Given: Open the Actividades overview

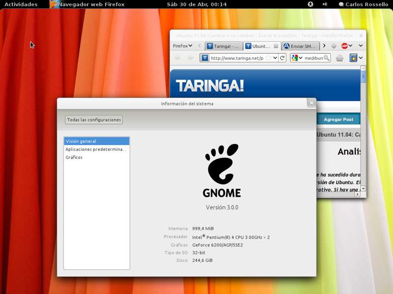Looking at the screenshot, I should [x=21, y=4].
